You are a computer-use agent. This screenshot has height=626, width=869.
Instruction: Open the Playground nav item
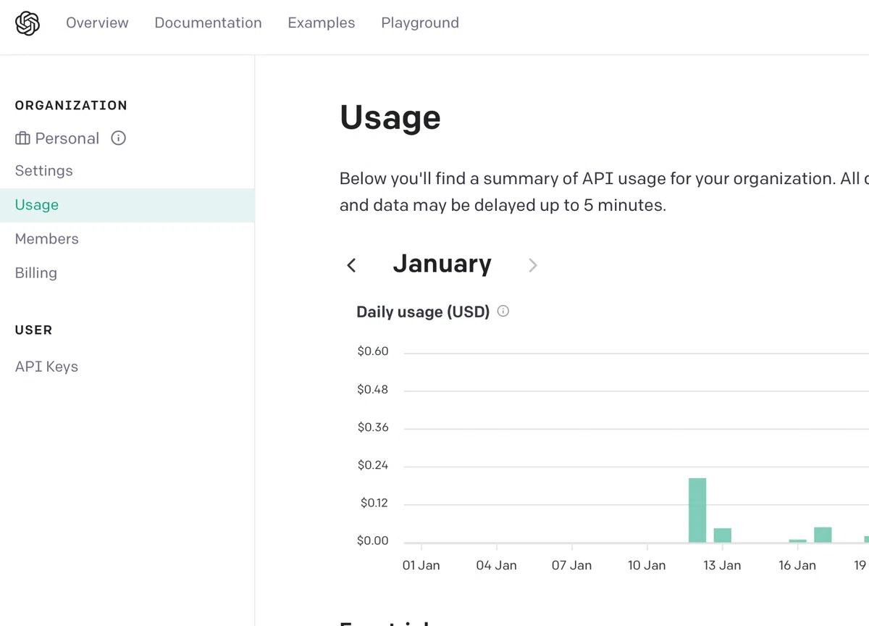(x=420, y=23)
